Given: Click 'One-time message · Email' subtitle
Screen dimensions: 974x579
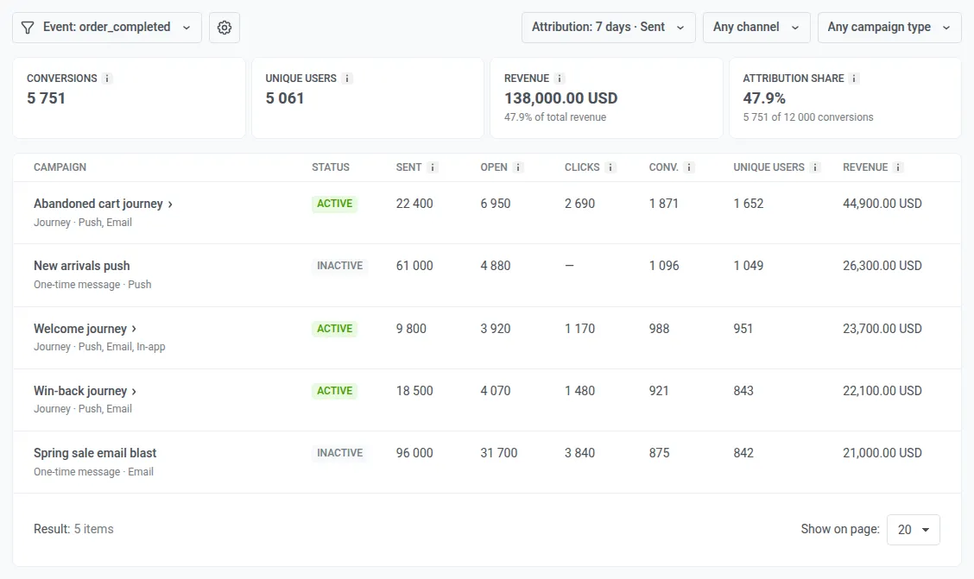Looking at the screenshot, I should click(x=93, y=472).
